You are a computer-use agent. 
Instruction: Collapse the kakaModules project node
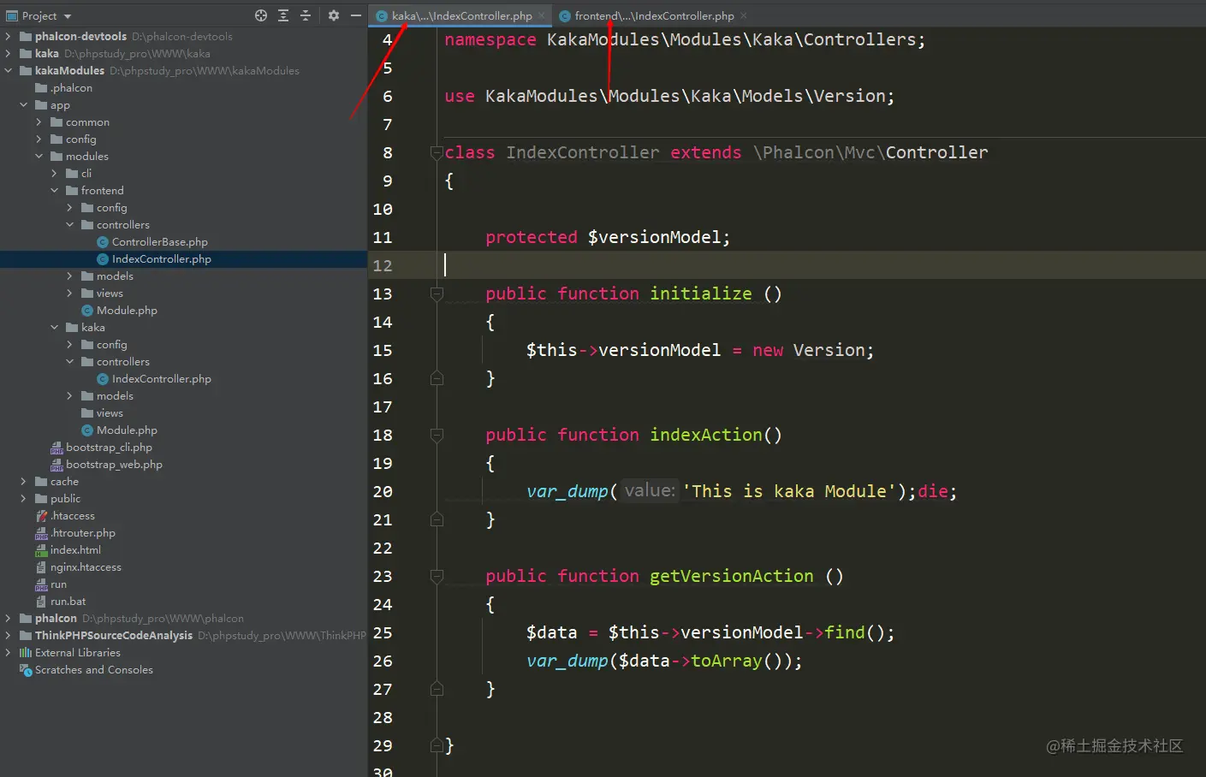9,70
